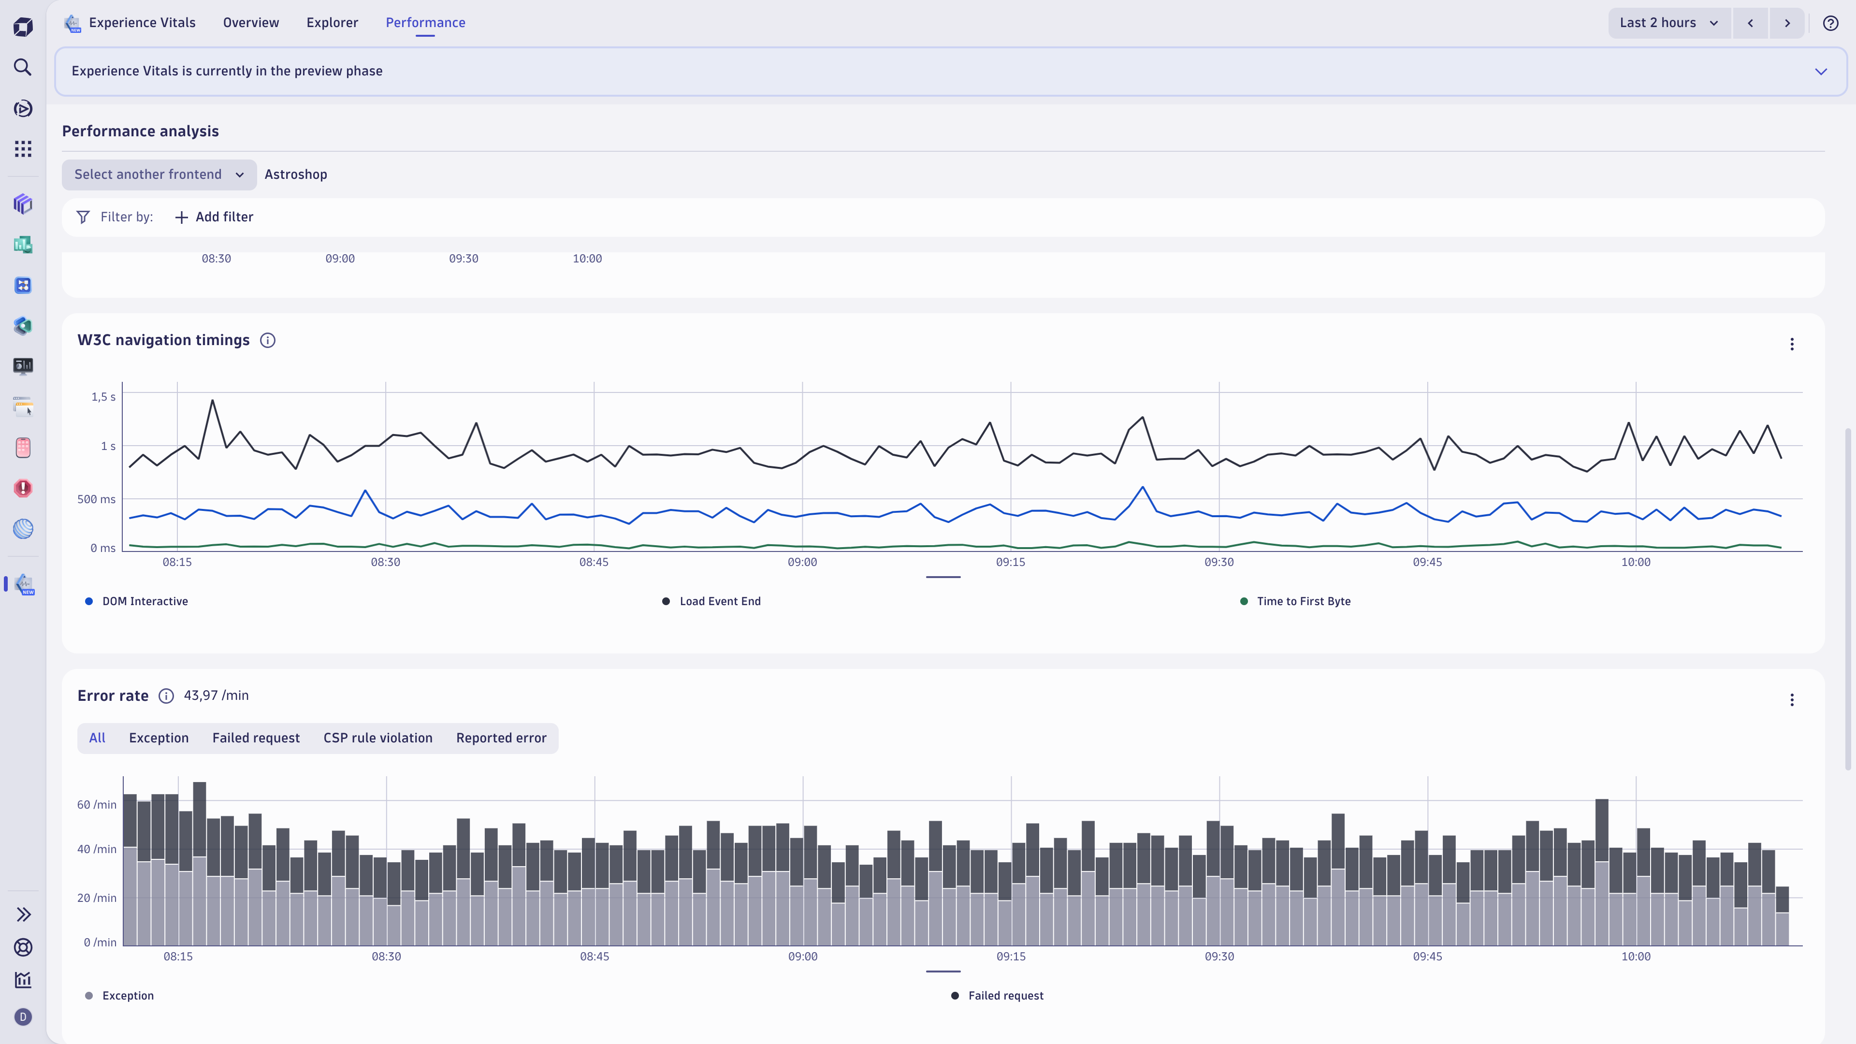The height and width of the screenshot is (1044, 1856).
Task: Switch to the Overview tab
Action: (250, 22)
